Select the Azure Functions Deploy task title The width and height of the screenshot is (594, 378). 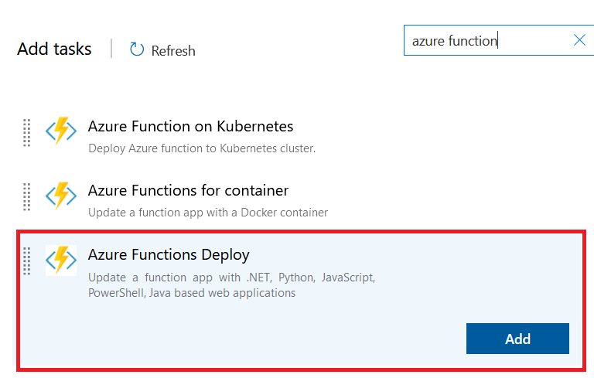[169, 254]
